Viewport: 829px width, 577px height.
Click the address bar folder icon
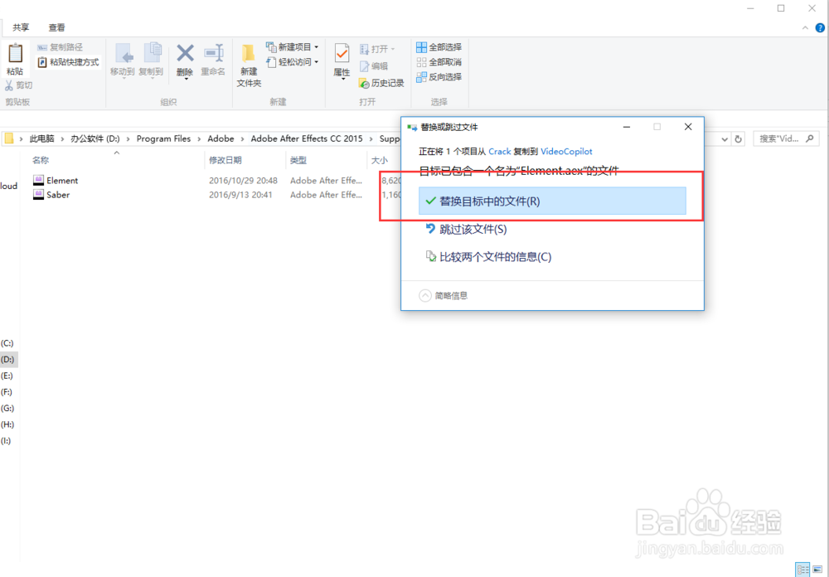click(x=9, y=138)
